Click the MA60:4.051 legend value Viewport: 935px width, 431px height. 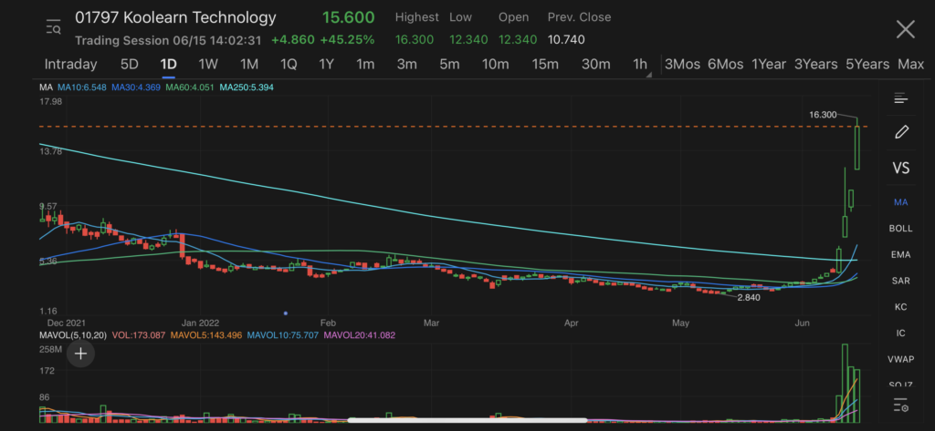coord(190,87)
